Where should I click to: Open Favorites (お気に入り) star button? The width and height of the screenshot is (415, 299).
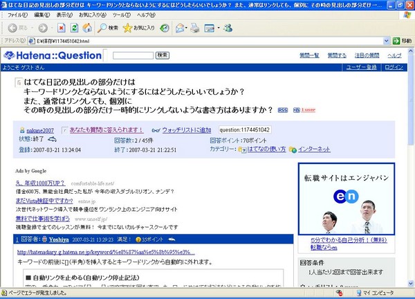[x=138, y=28]
